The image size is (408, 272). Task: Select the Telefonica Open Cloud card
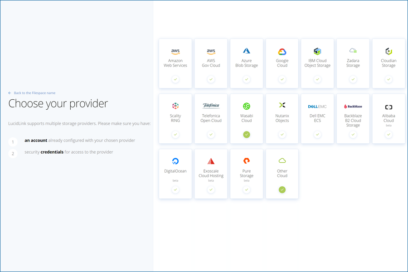click(x=211, y=119)
